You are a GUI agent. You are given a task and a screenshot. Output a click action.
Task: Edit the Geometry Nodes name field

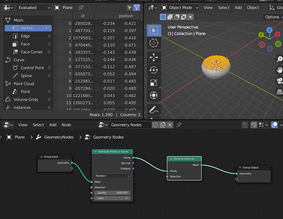130,125
